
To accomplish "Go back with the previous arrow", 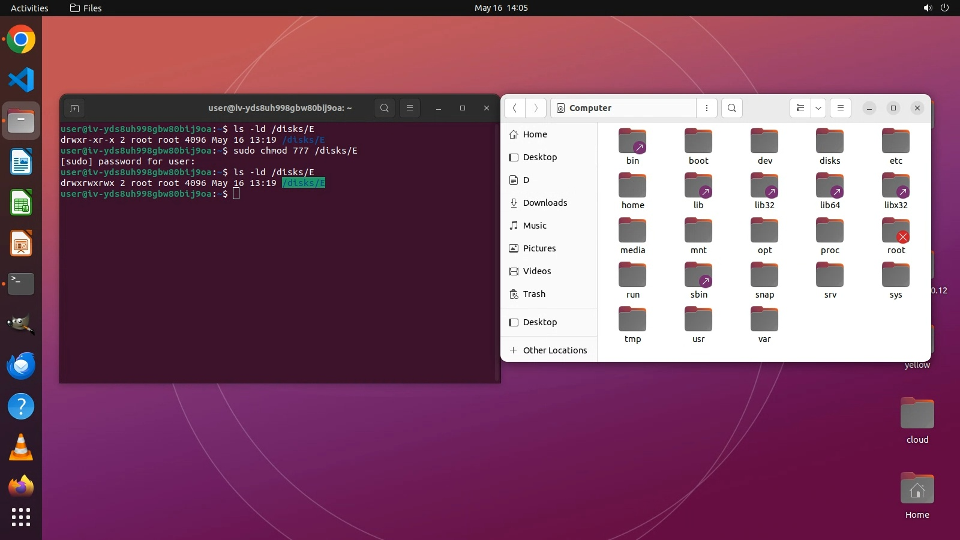I will pos(515,108).
